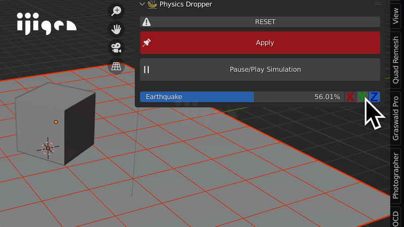Click the pause bars icon

146,70
